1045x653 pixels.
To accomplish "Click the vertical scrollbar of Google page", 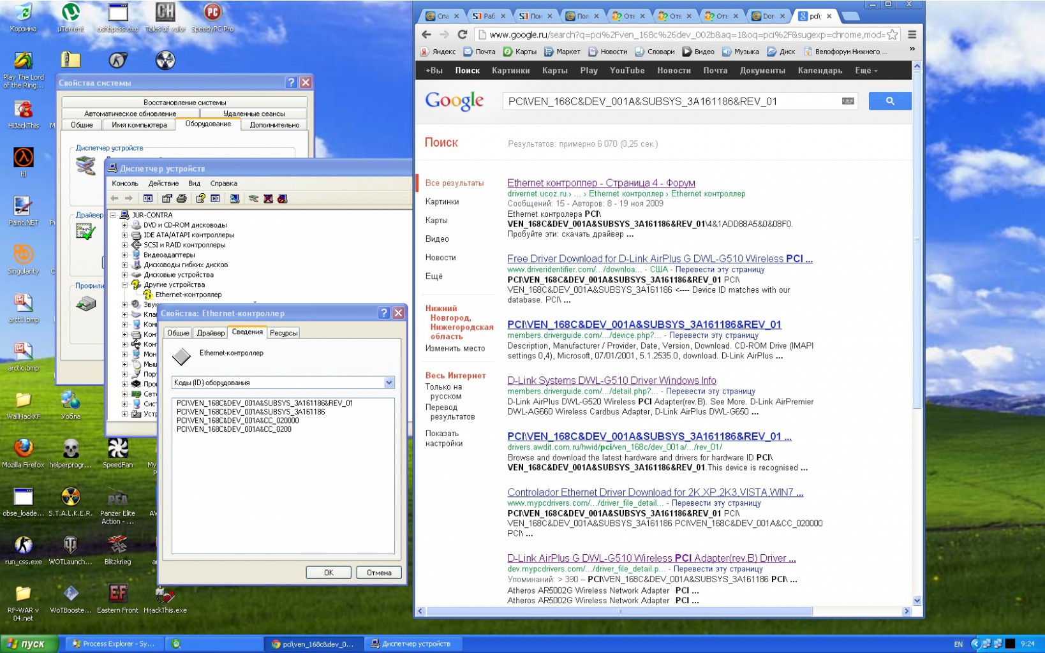I will click(917, 239).
